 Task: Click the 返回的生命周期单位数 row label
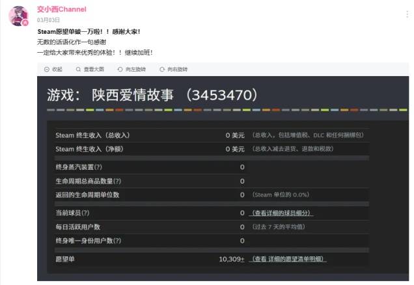(87, 195)
